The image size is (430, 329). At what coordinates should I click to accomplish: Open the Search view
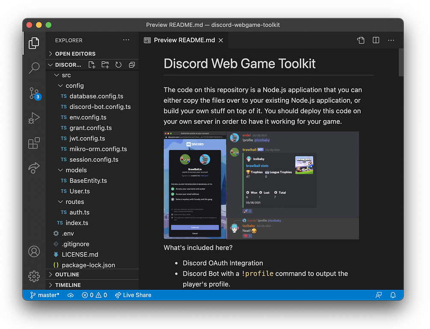click(34, 68)
